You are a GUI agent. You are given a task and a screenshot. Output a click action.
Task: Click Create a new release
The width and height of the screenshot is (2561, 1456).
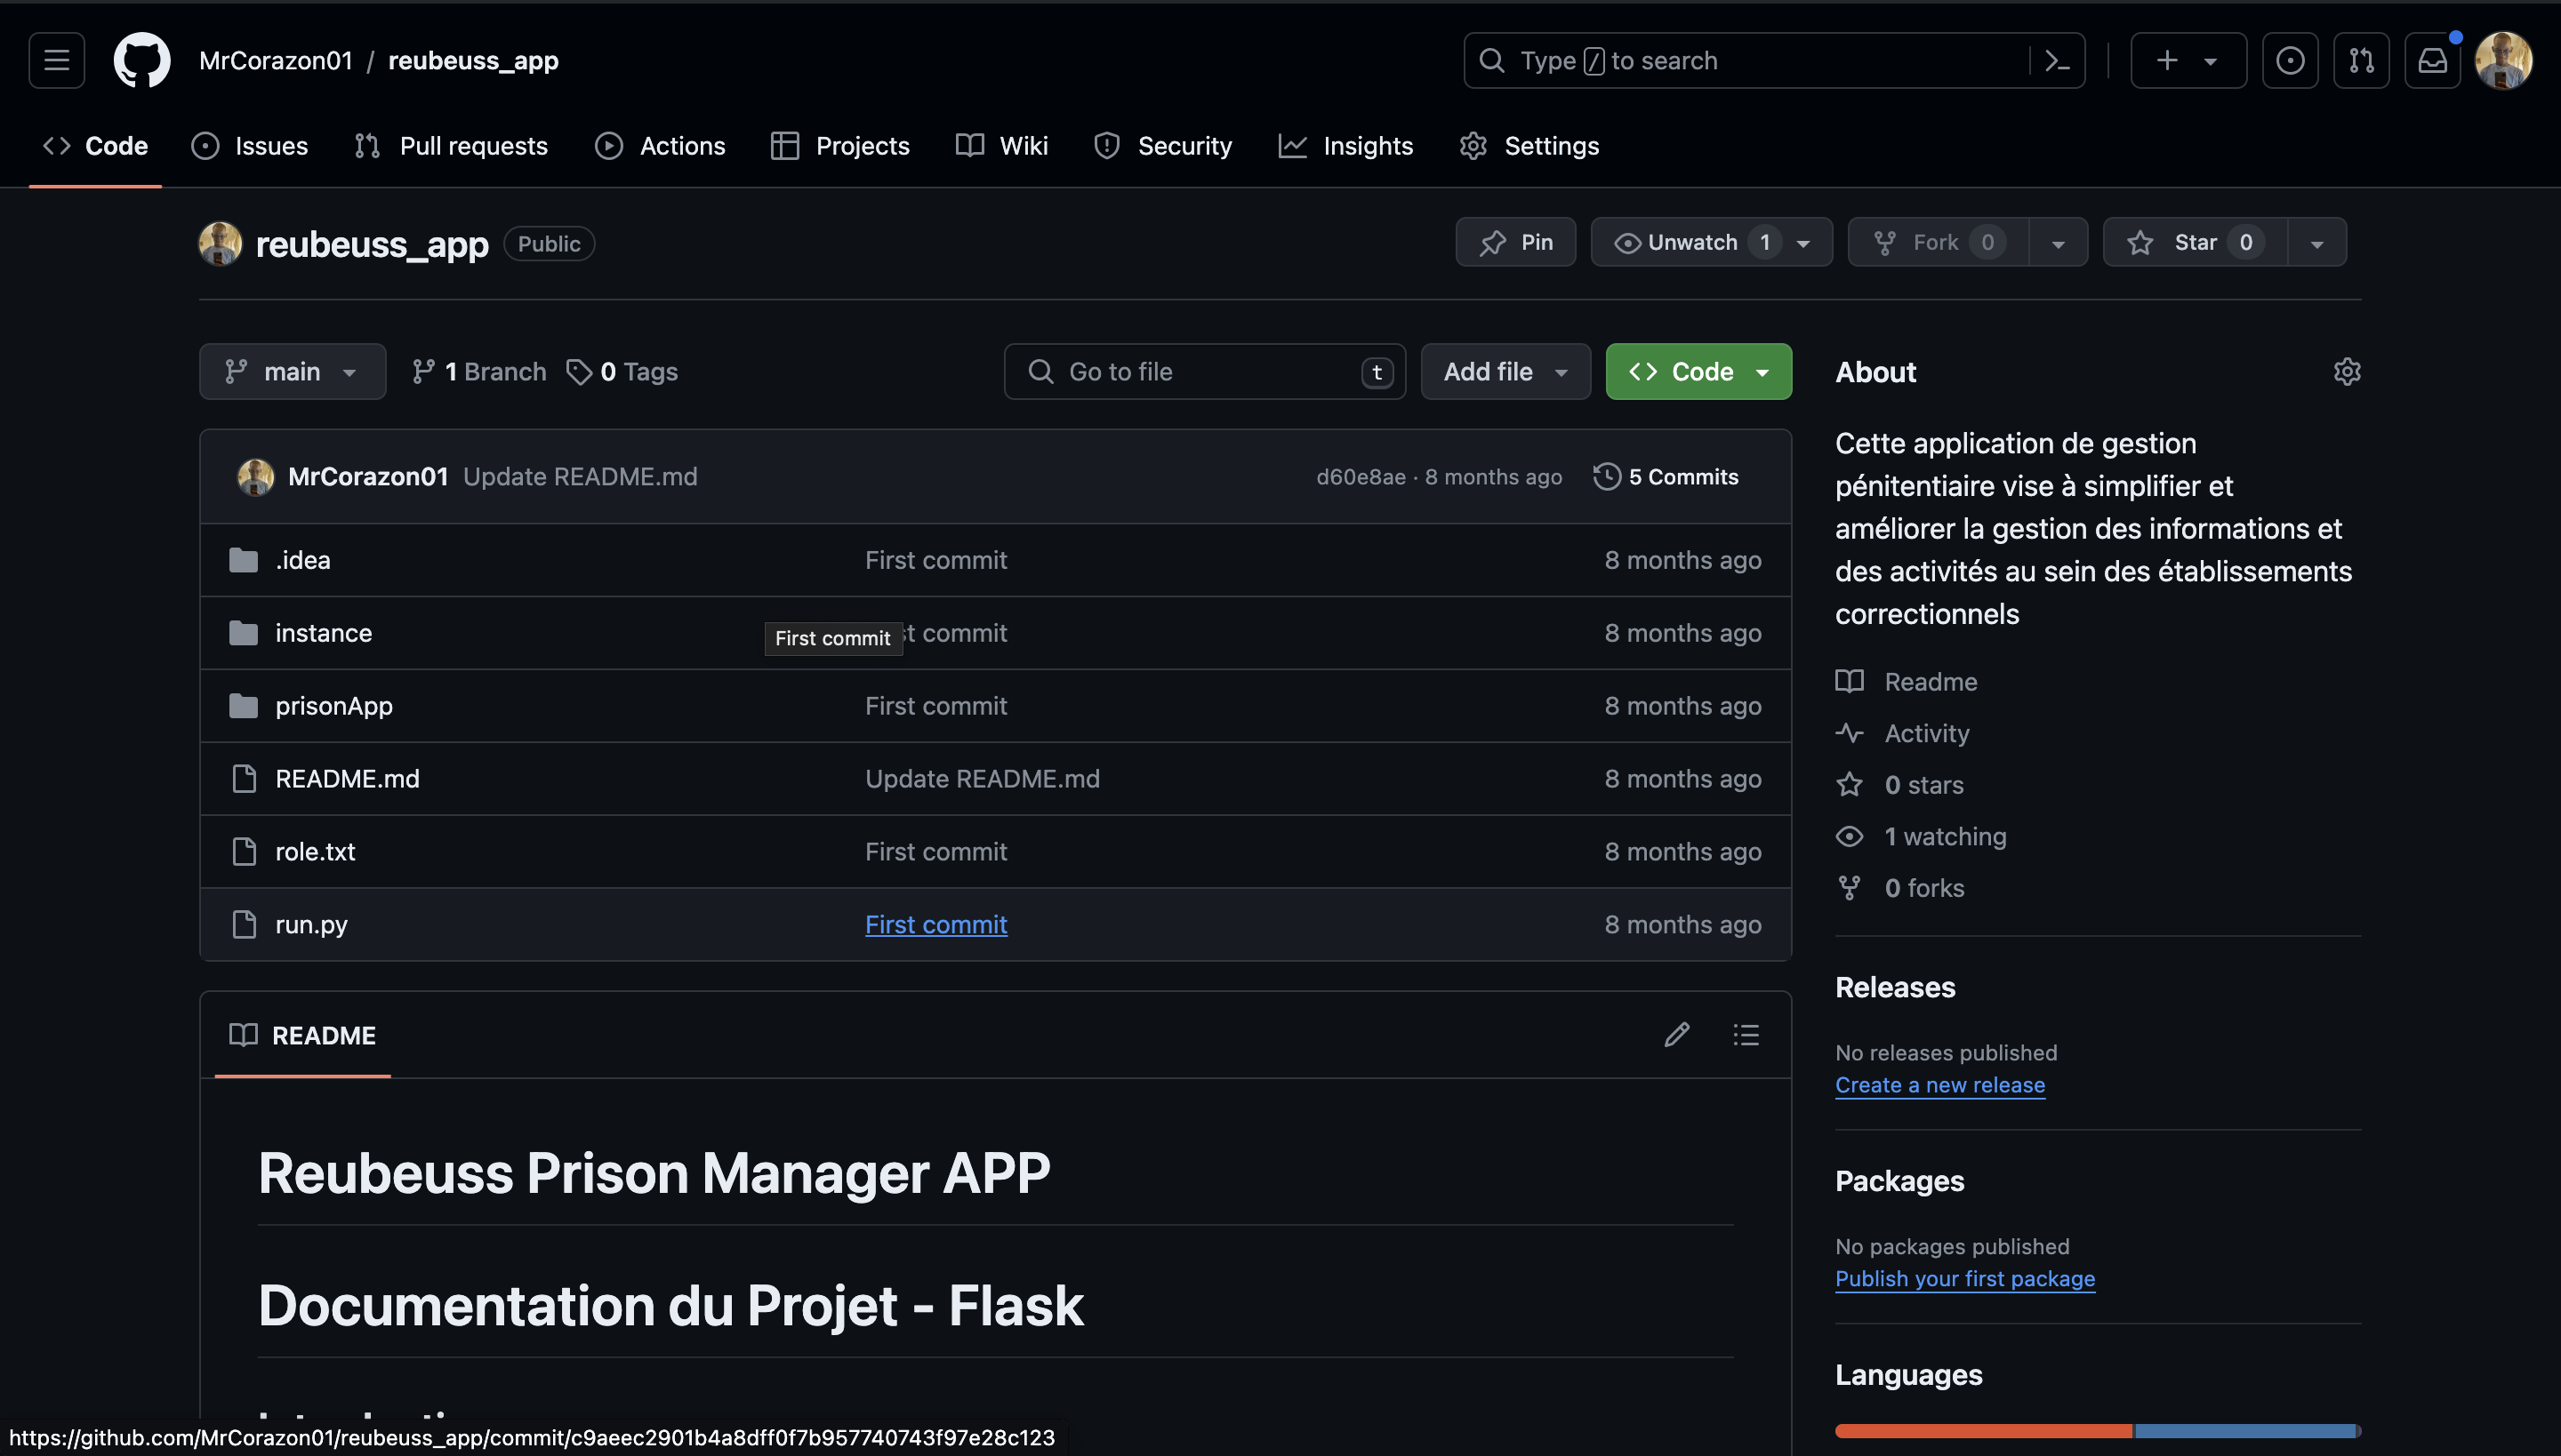click(1939, 1085)
